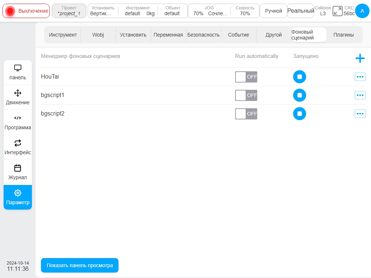371x278 pixels.
Task: Open the user avatar A menu
Action: [362, 11]
